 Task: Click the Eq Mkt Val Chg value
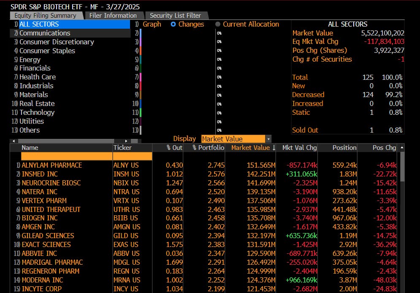point(384,41)
